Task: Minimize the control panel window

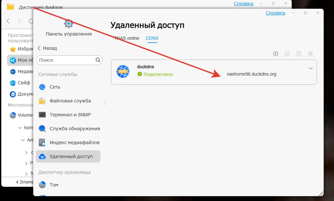Action: tap(293, 13)
